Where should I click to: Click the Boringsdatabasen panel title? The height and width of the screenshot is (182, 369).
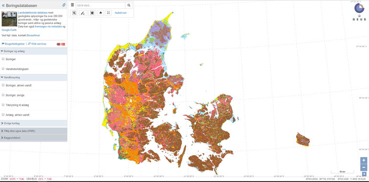[22, 5]
